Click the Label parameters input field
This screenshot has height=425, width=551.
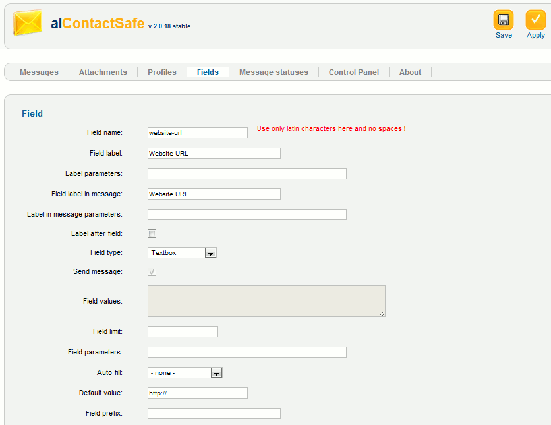pyautogui.click(x=247, y=174)
